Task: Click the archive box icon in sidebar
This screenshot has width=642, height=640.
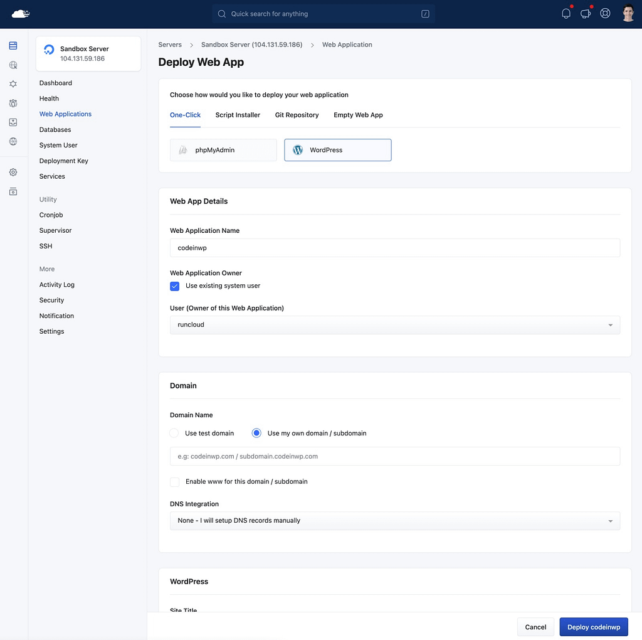Action: [12, 191]
